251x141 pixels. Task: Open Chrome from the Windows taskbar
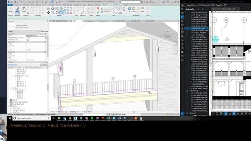[x=70, y=118]
